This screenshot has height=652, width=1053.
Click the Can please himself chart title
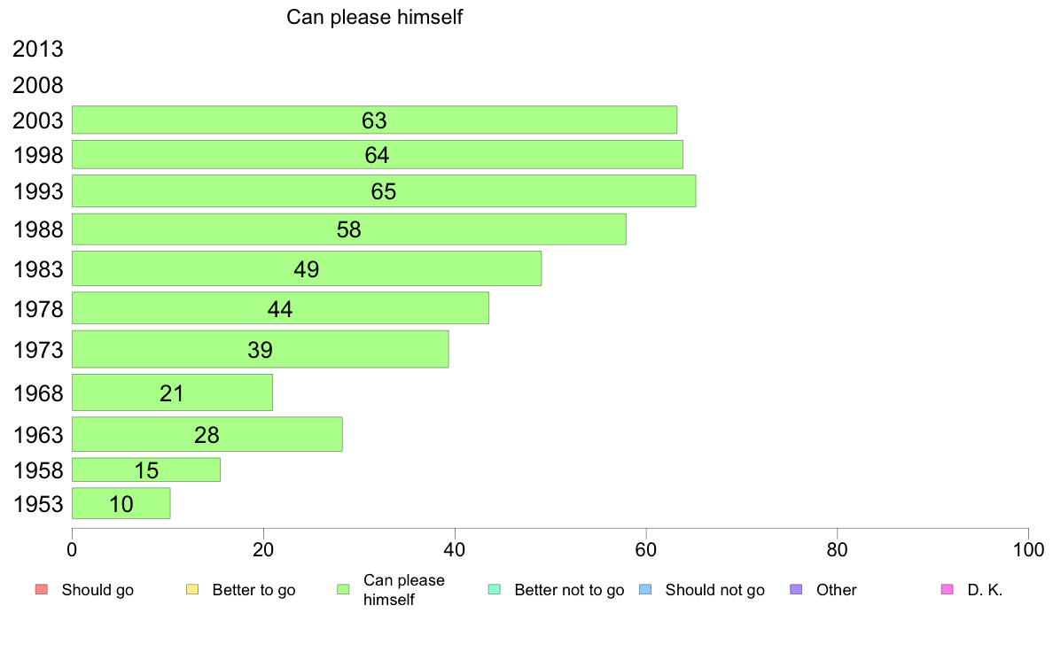coord(374,17)
